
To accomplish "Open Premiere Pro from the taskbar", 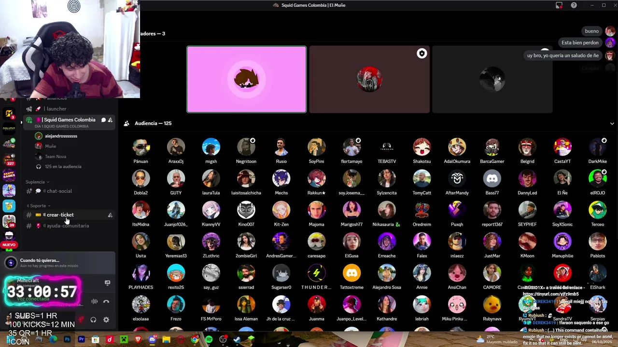I will pyautogui.click(x=81, y=340).
